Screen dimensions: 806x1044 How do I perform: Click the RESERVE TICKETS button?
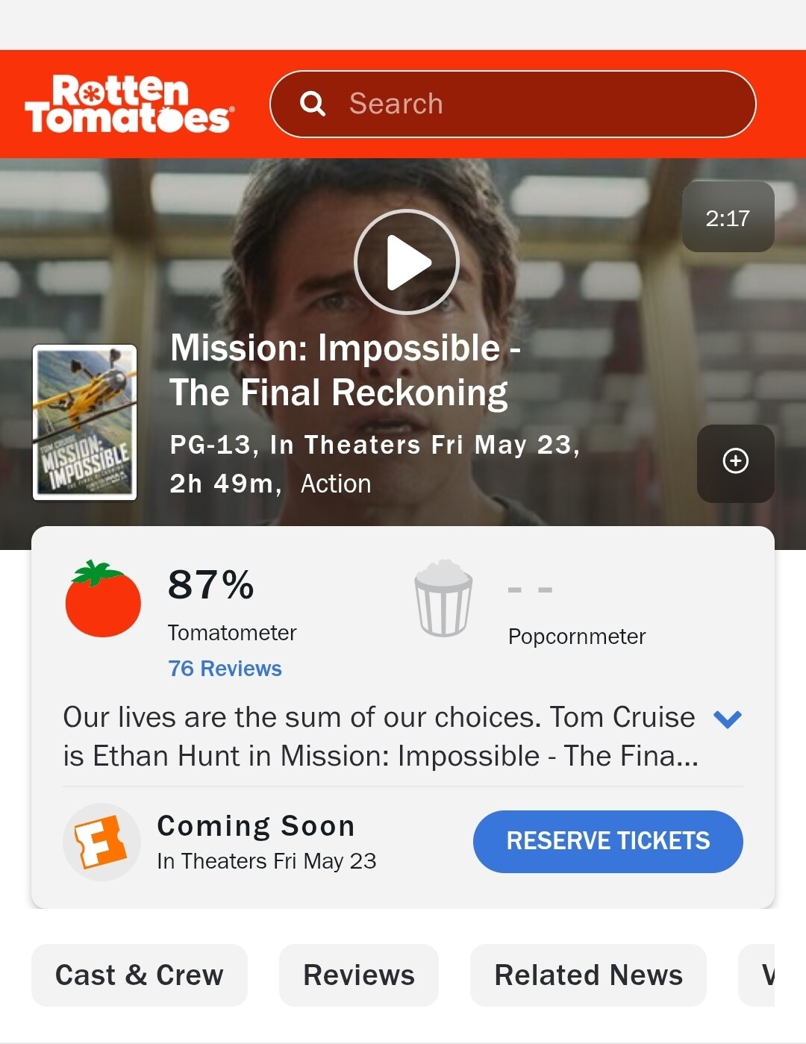point(608,841)
